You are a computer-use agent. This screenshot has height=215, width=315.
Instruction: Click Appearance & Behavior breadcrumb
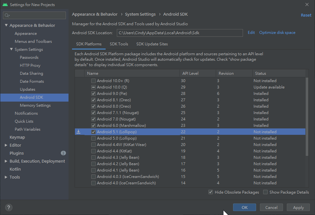tap(95, 14)
